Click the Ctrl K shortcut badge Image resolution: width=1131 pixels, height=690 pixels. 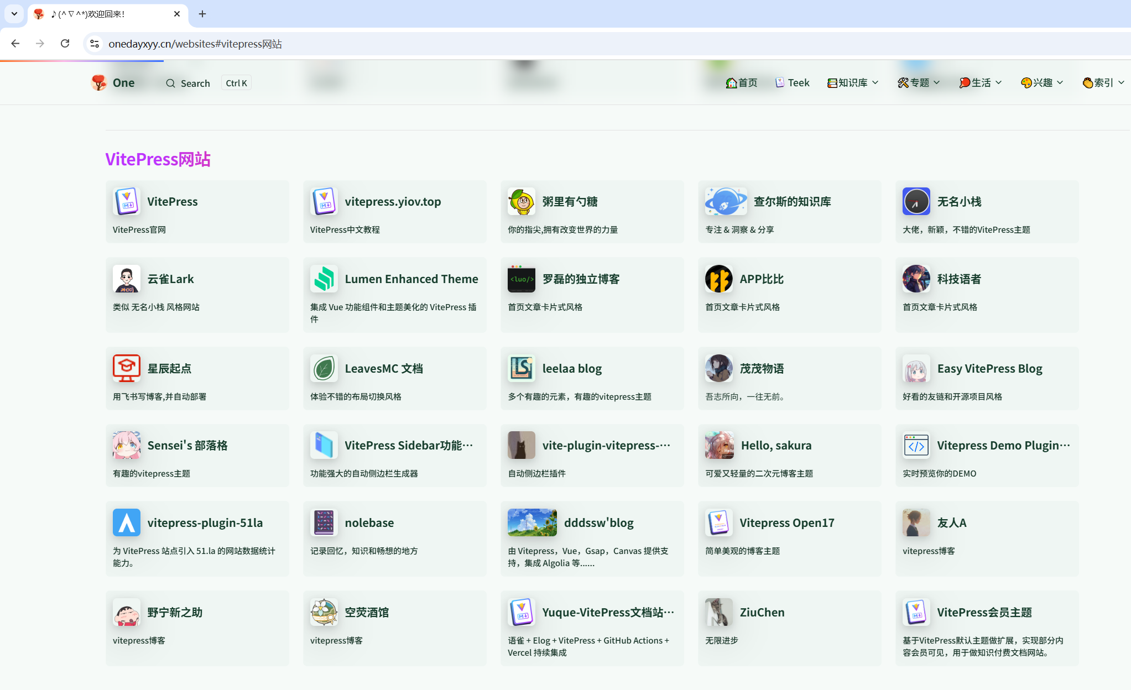click(236, 83)
